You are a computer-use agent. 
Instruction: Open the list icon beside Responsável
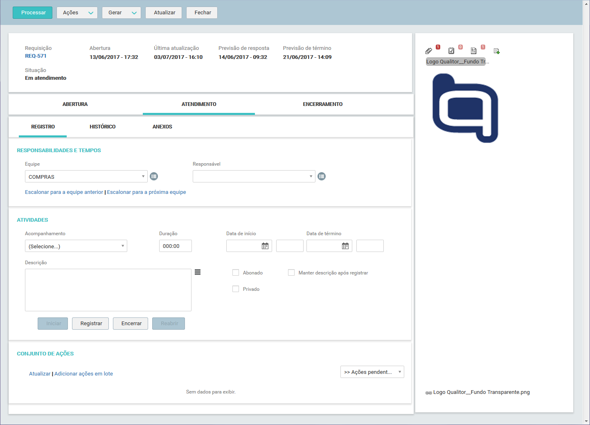tap(322, 176)
